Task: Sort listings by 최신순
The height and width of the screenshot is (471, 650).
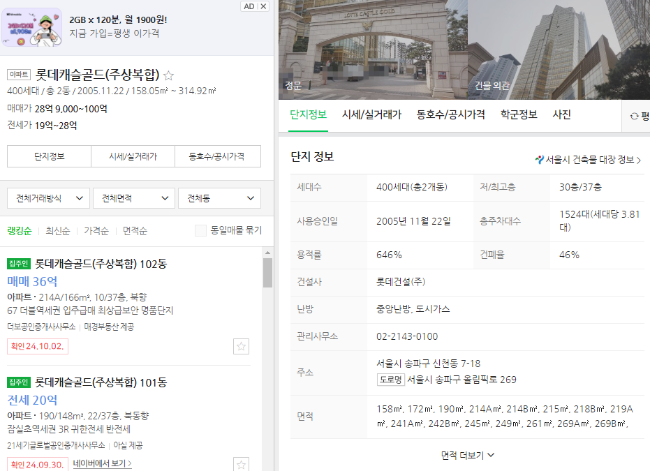Action: (x=58, y=231)
